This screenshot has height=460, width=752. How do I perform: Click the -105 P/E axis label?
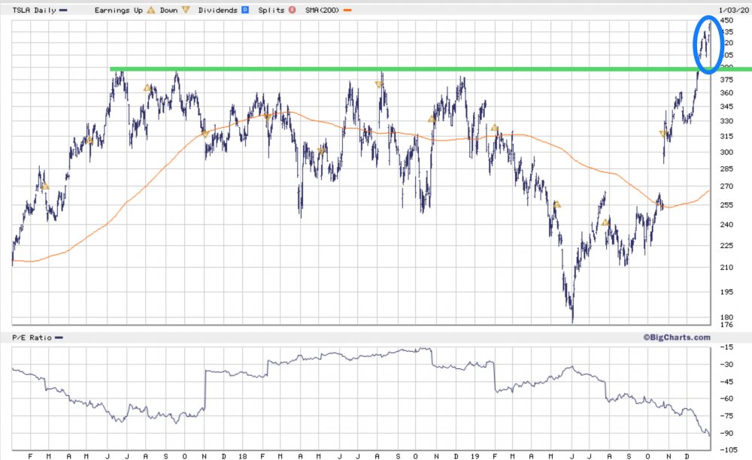pos(729,449)
